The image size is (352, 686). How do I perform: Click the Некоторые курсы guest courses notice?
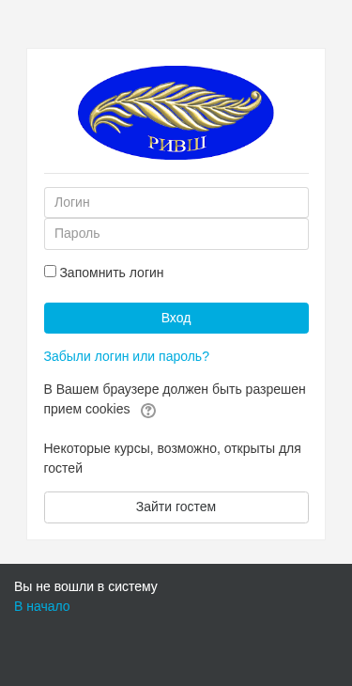pos(173,458)
